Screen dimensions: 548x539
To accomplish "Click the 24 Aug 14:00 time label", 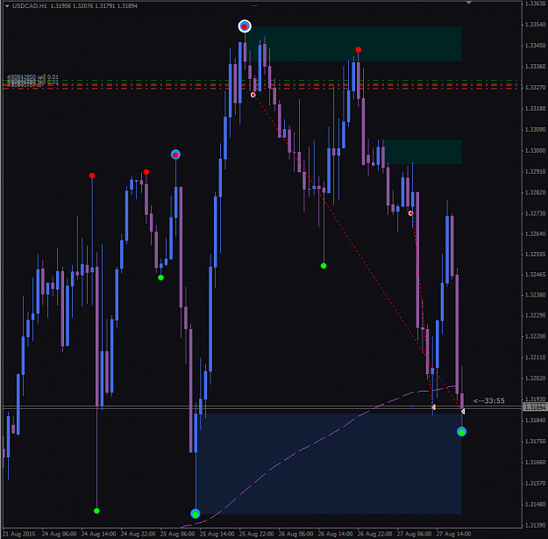I will coord(98,534).
